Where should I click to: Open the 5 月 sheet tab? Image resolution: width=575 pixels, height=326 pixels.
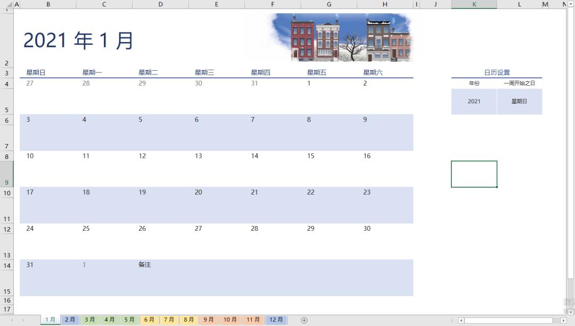129,320
